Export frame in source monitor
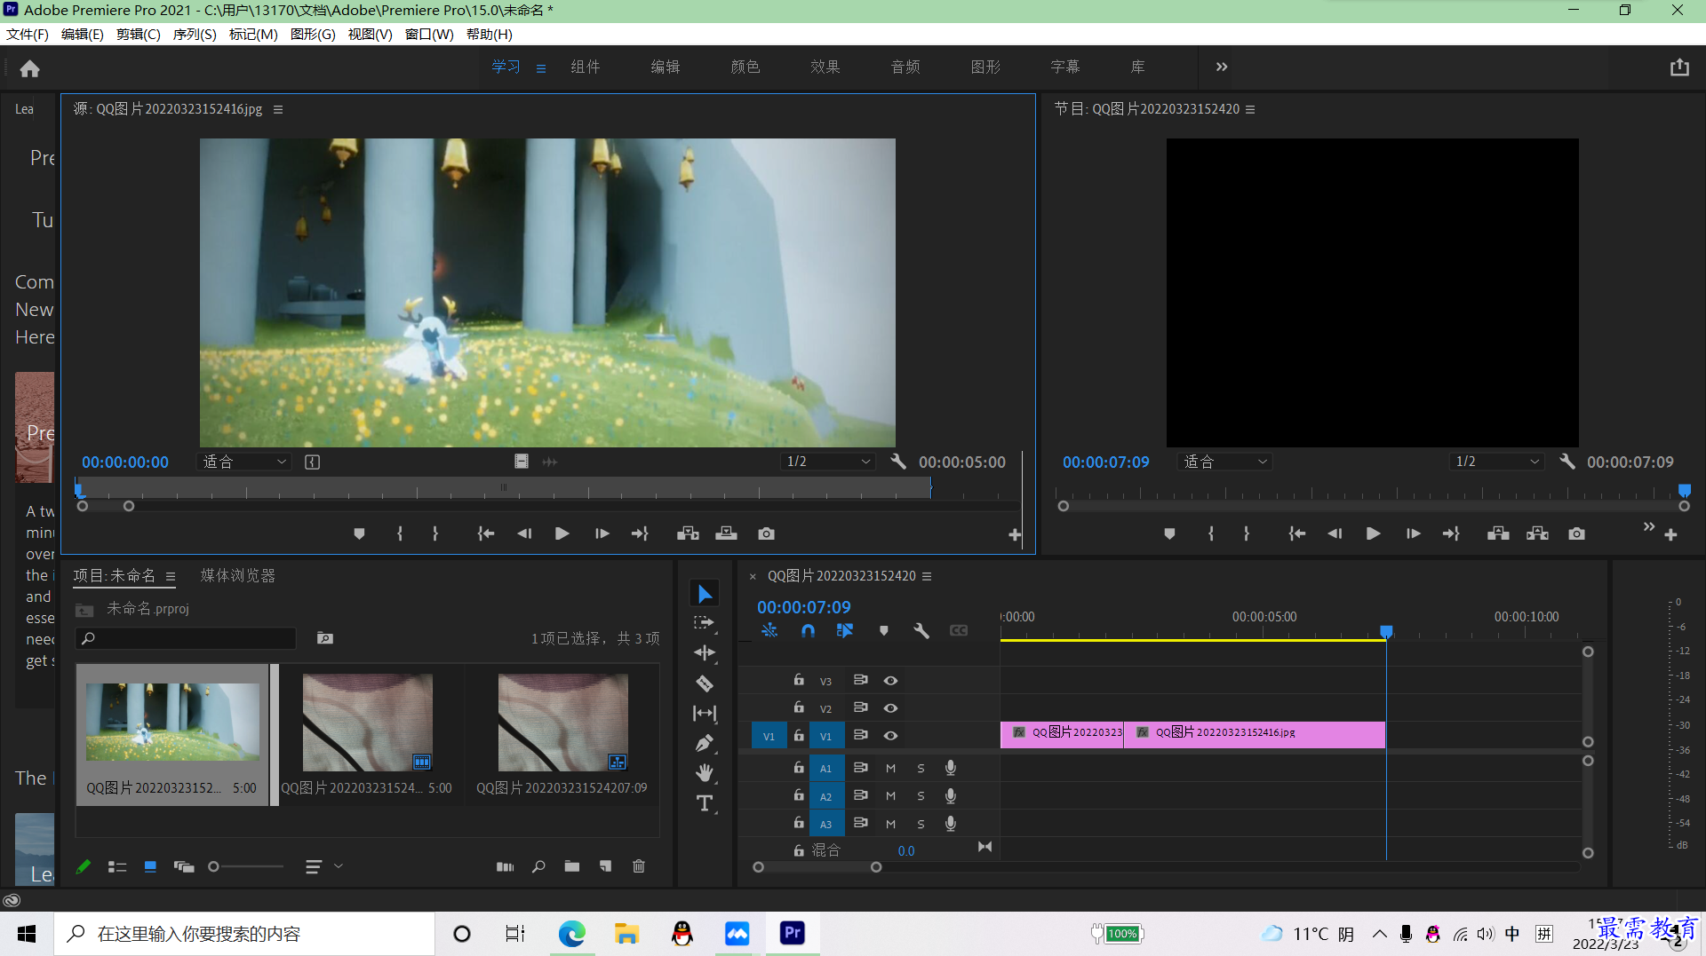 766,533
